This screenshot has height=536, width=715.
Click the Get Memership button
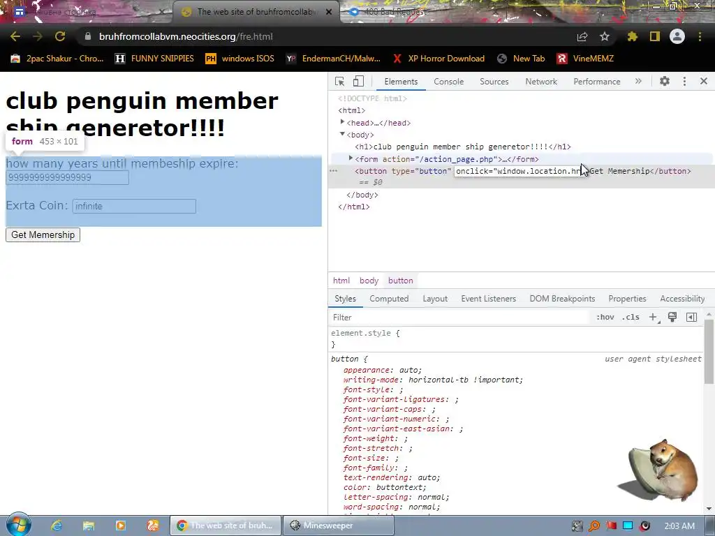tap(43, 234)
